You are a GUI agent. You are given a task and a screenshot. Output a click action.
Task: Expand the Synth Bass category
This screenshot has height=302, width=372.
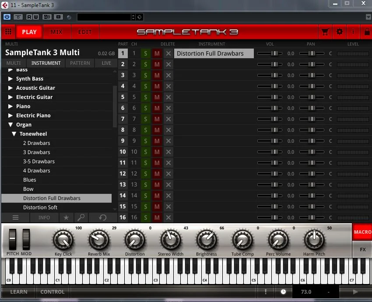(10, 78)
